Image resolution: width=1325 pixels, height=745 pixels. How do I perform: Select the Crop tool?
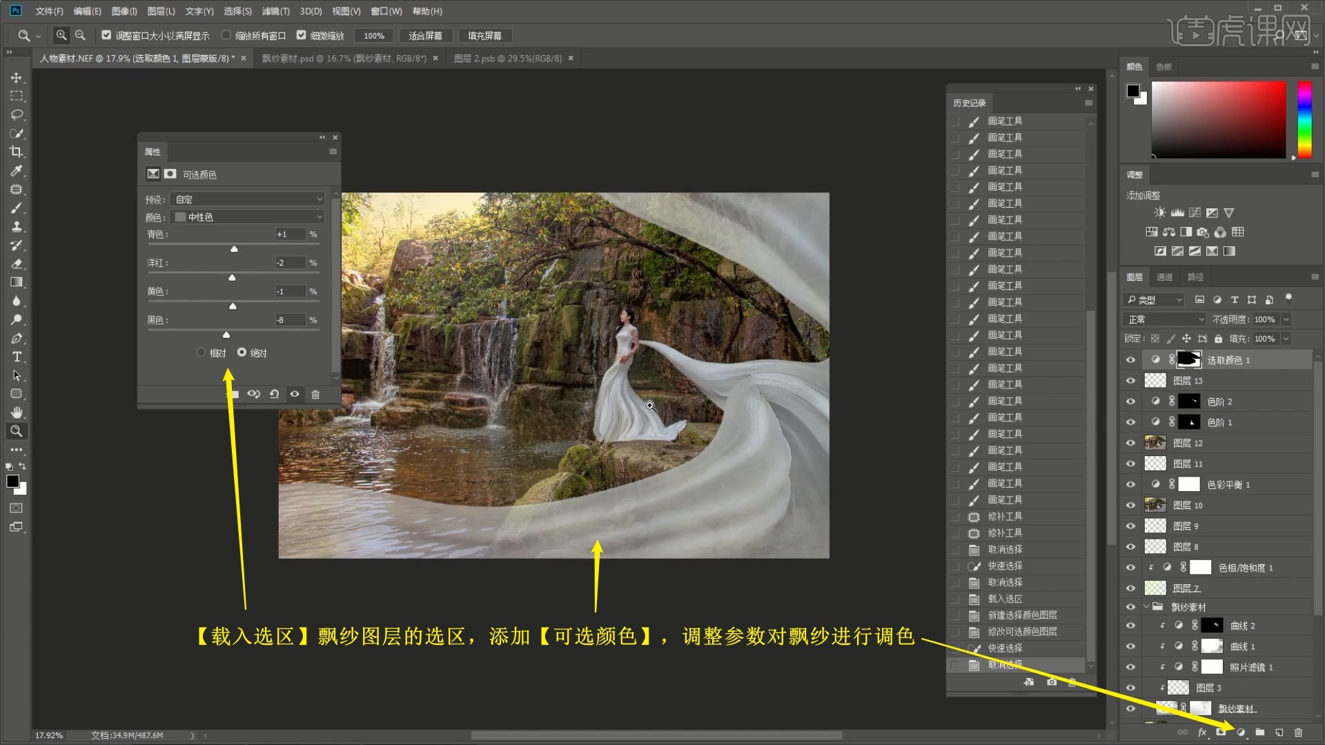click(17, 152)
